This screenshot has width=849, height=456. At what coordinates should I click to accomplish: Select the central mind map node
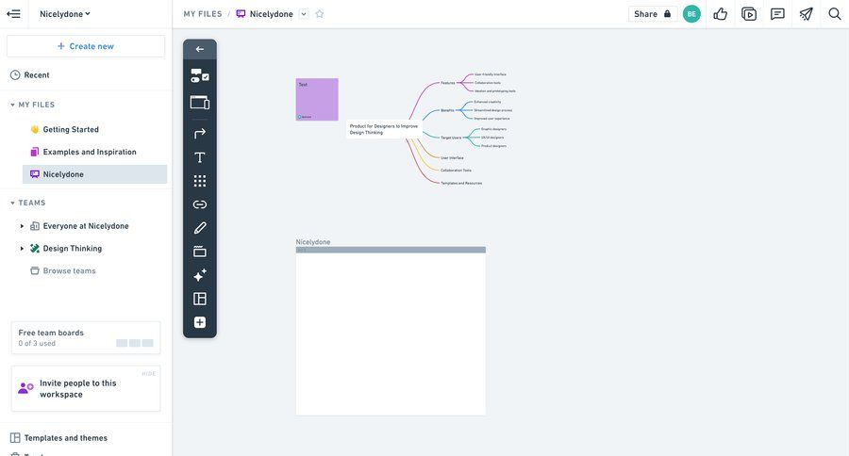[383, 129]
